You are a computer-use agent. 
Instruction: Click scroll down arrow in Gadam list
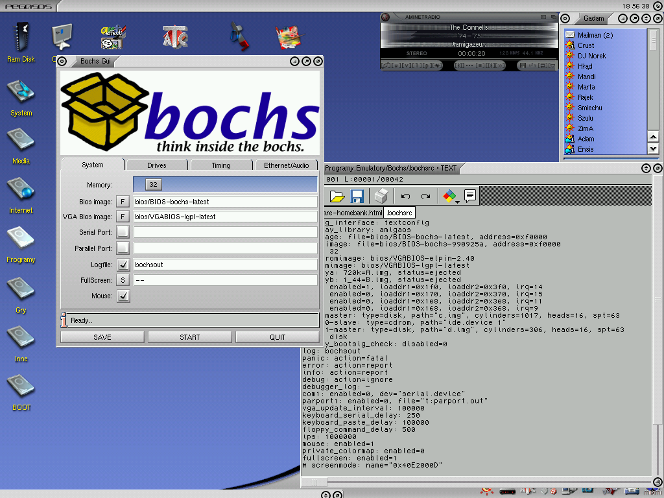click(x=653, y=148)
